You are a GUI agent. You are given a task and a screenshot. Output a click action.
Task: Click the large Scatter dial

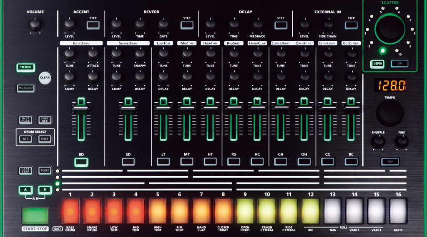[x=390, y=29]
